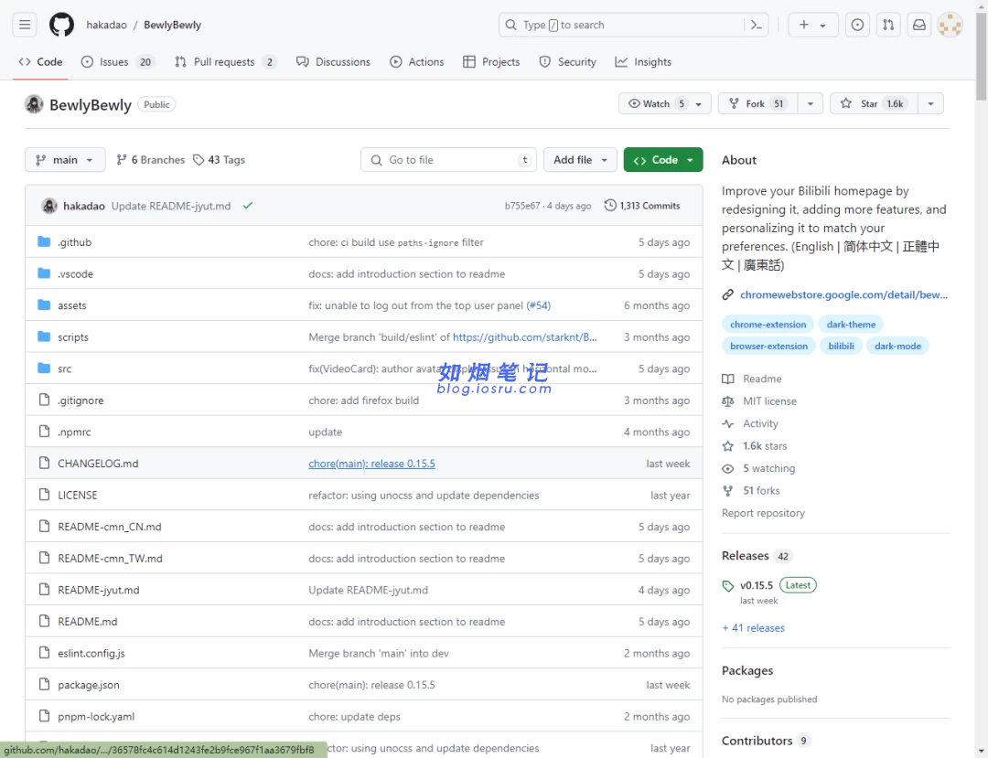
Task: View the 51 forks link
Action: pos(751,490)
